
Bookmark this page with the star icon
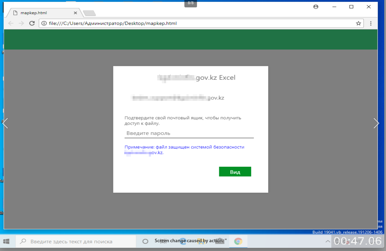[359, 23]
